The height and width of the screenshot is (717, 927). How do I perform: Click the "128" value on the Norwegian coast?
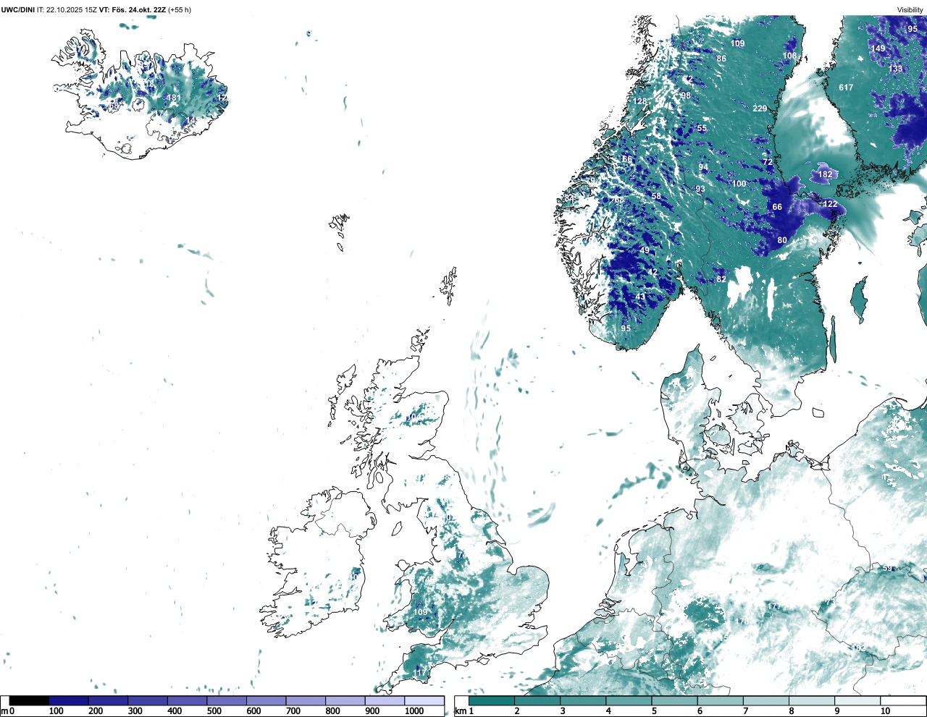point(640,101)
